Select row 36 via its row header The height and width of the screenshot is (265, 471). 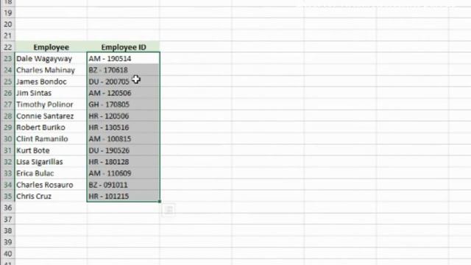8,208
